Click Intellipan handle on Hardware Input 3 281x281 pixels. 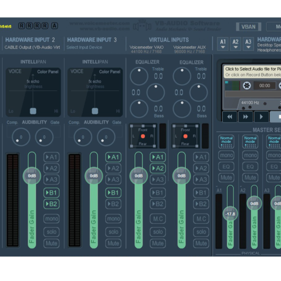tap(95, 111)
